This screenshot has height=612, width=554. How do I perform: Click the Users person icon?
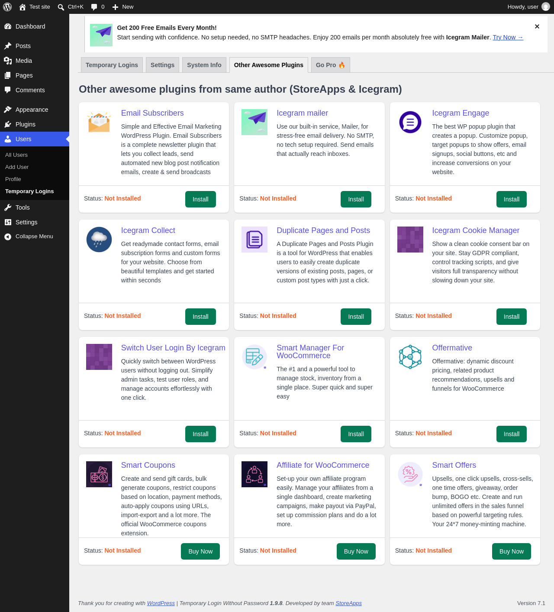click(8, 139)
